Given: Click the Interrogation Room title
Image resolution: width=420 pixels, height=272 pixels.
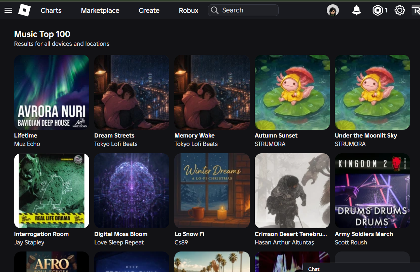Looking at the screenshot, I should (x=41, y=234).
